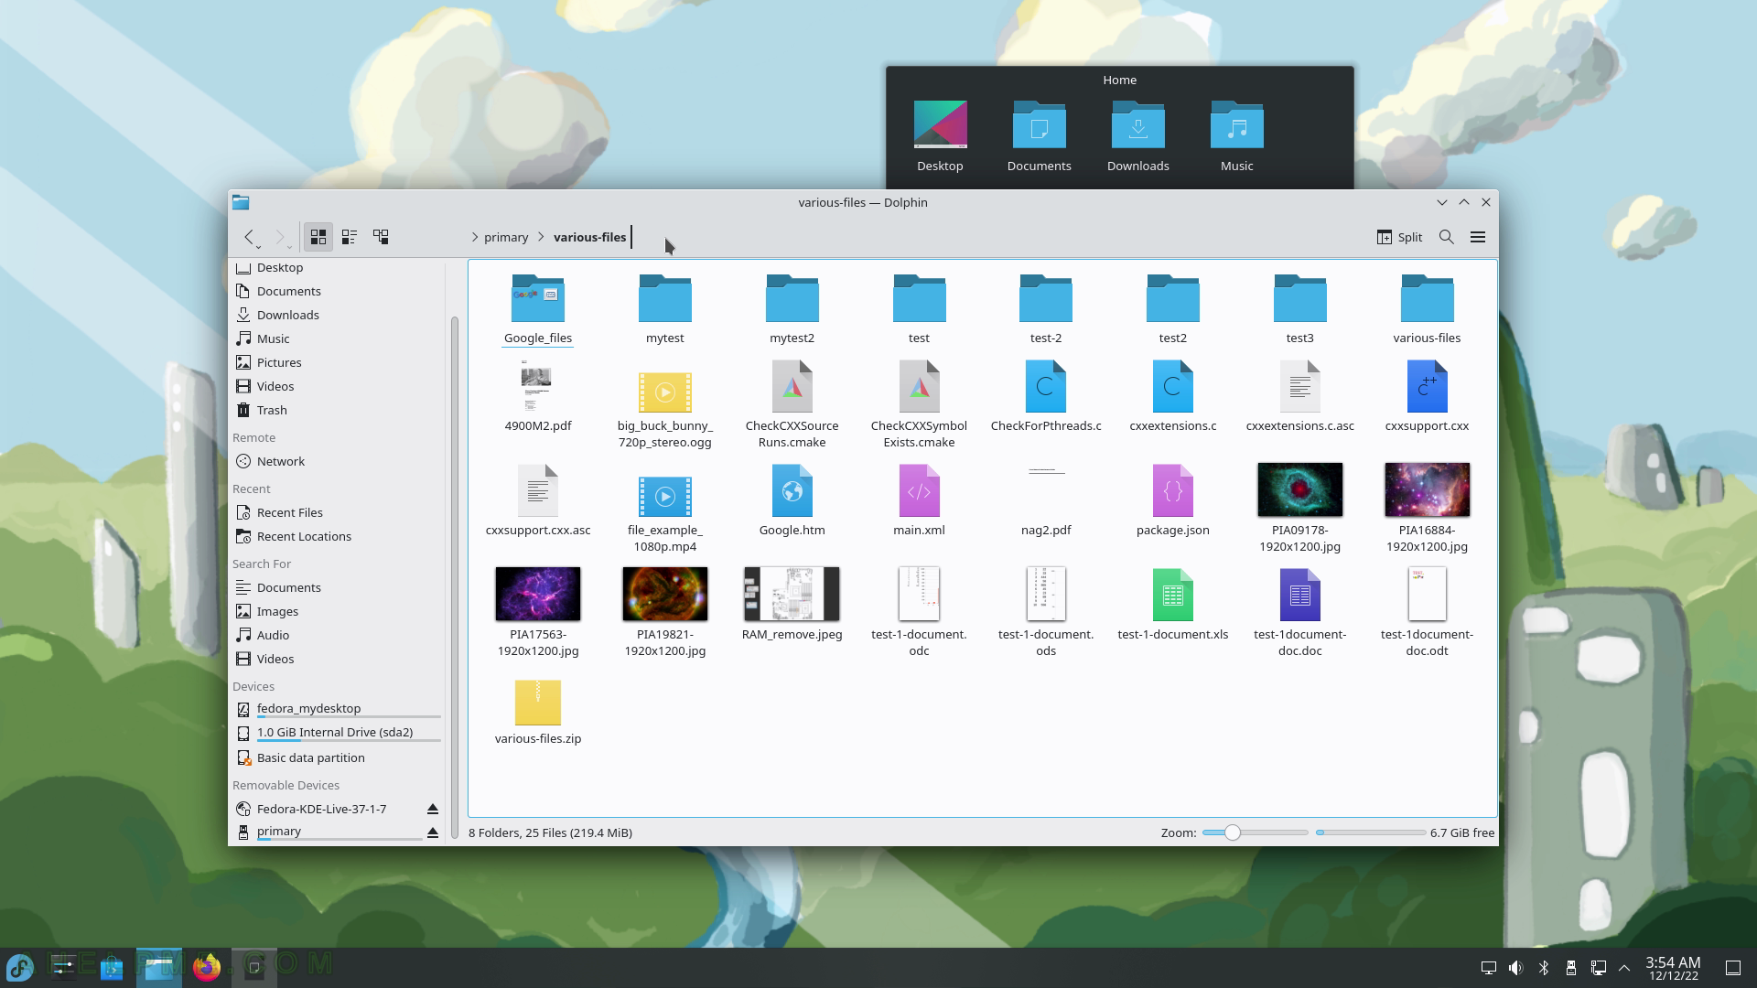Select the mytest folder
The width and height of the screenshot is (1757, 988).
pyautogui.click(x=665, y=309)
